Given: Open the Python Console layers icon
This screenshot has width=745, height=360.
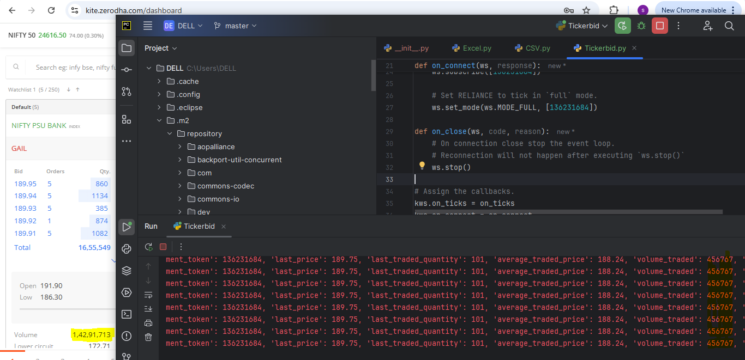Looking at the screenshot, I should (127, 271).
